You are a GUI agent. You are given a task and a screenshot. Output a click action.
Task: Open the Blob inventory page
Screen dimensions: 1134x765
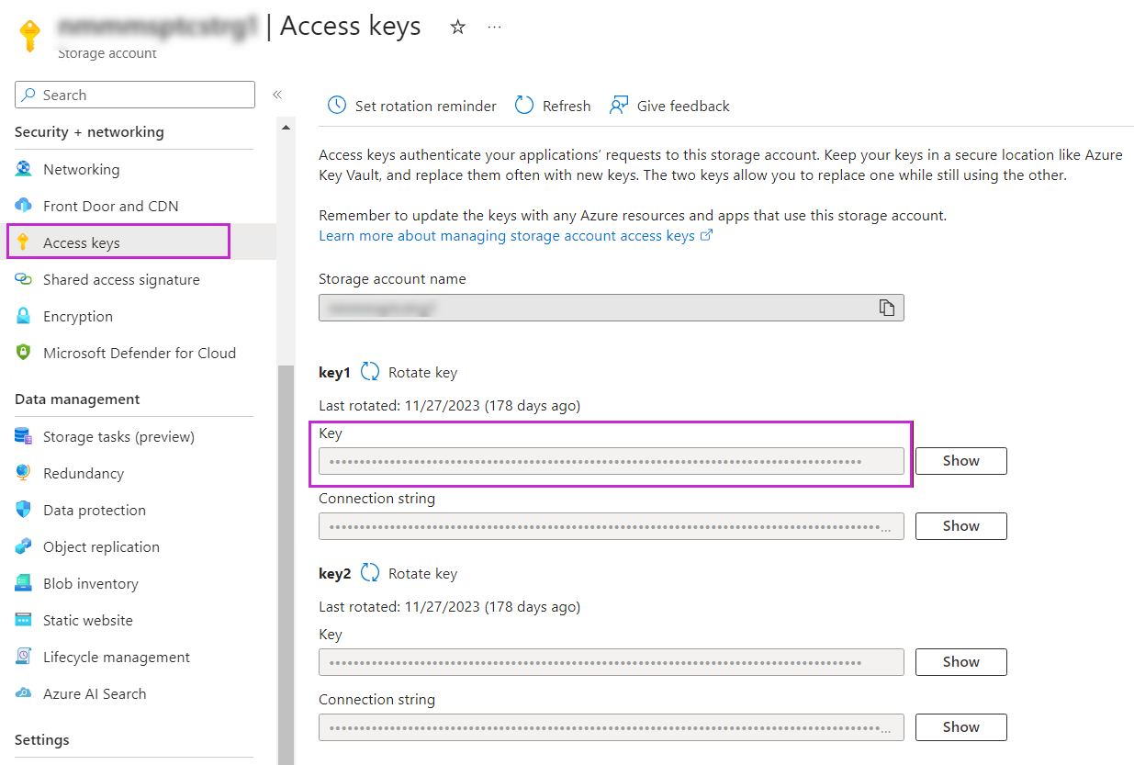click(90, 583)
